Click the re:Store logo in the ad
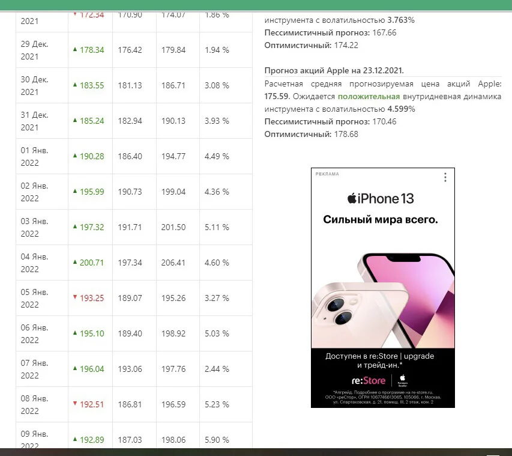 369,380
